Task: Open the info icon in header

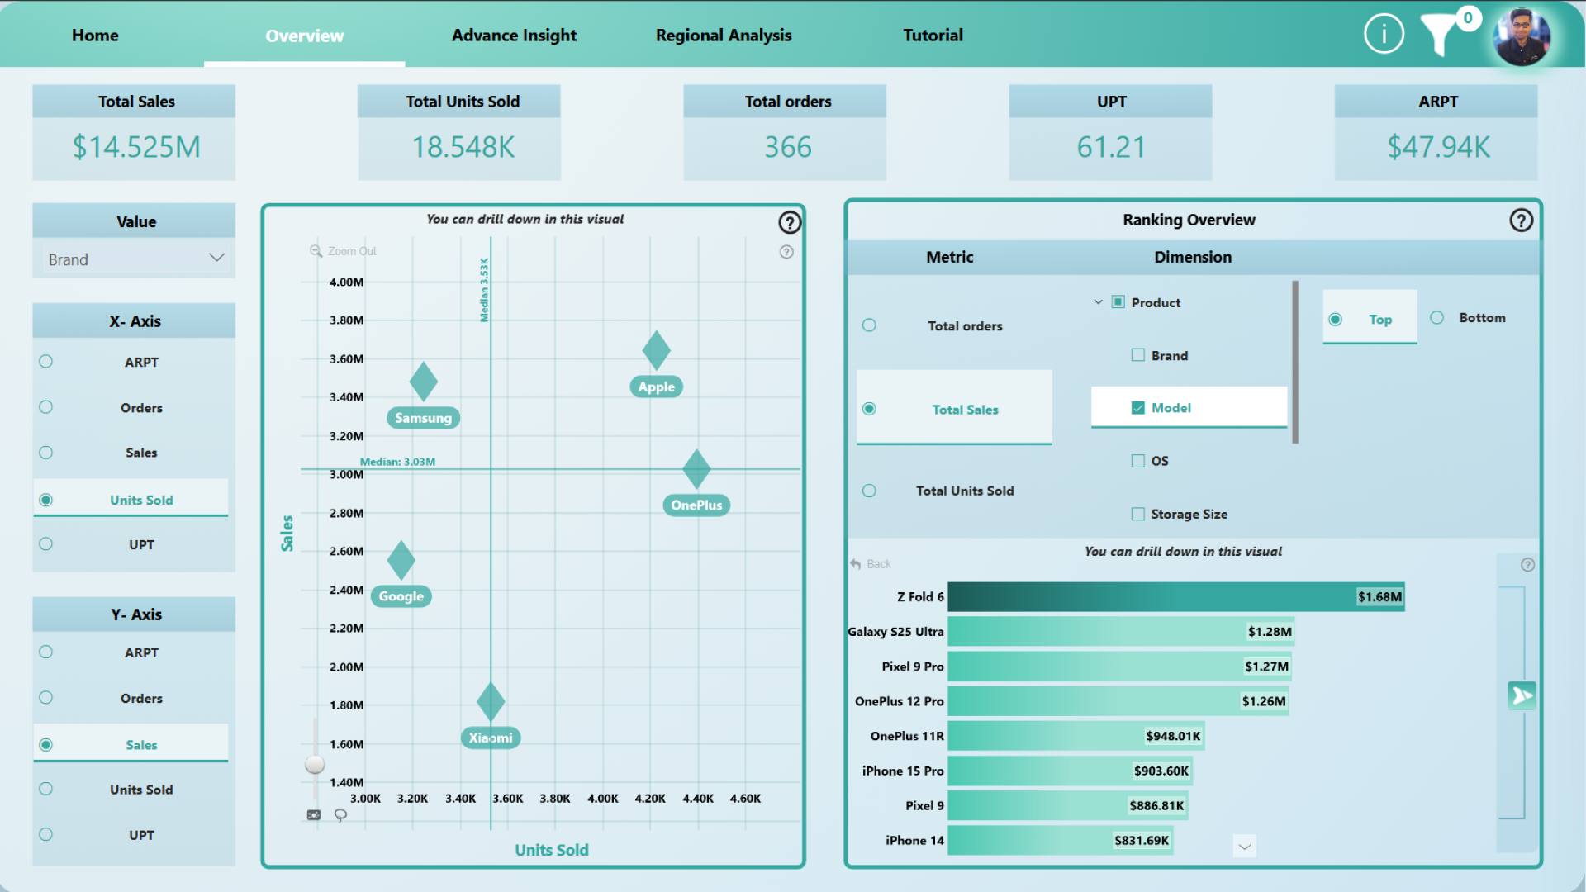Action: click(1384, 35)
